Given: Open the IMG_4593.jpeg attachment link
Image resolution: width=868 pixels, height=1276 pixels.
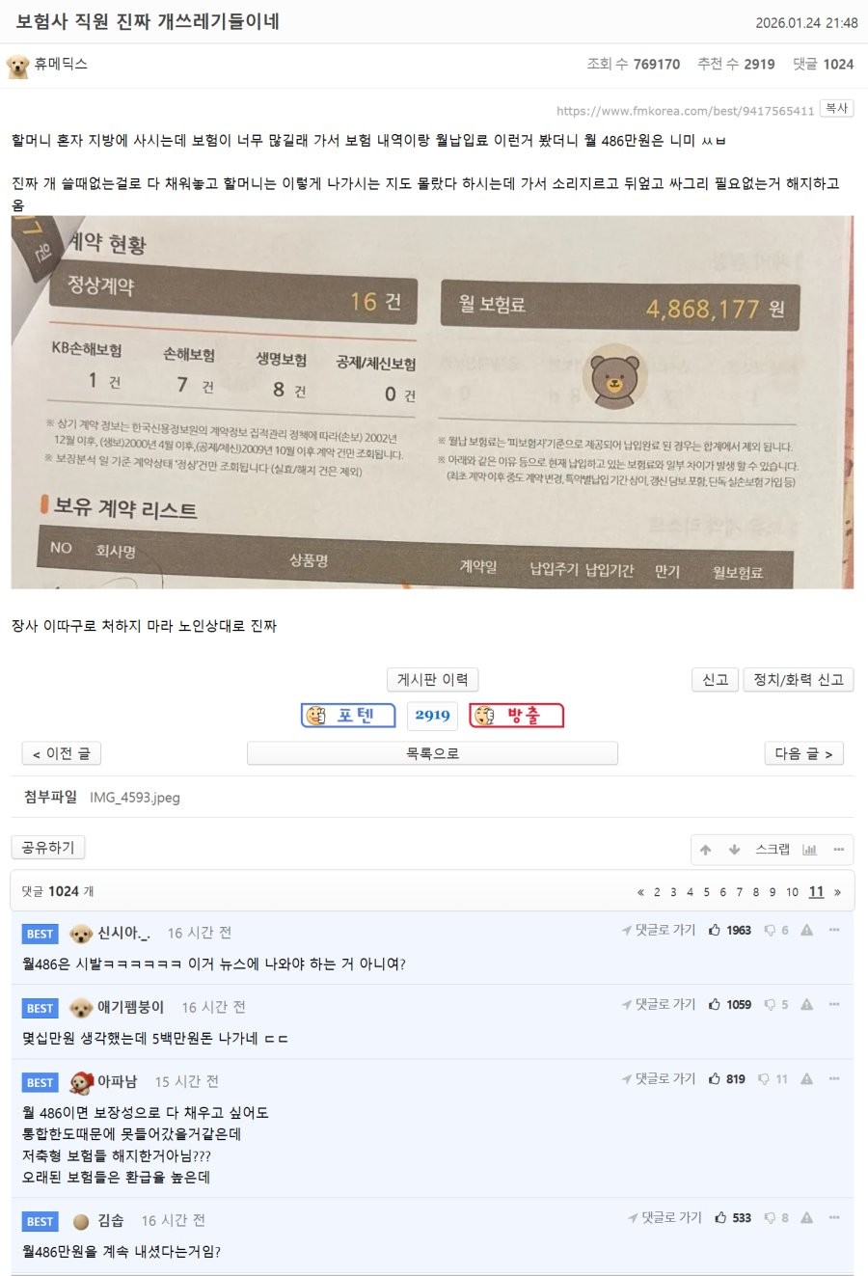Looking at the screenshot, I should pos(135,798).
